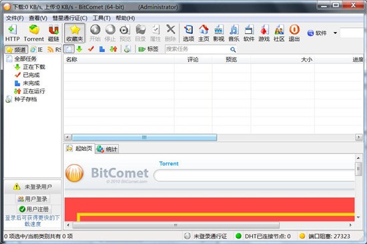Expand the 软件 search engine dropdown arrow
Screen dimensions: 367x244
[335, 33]
